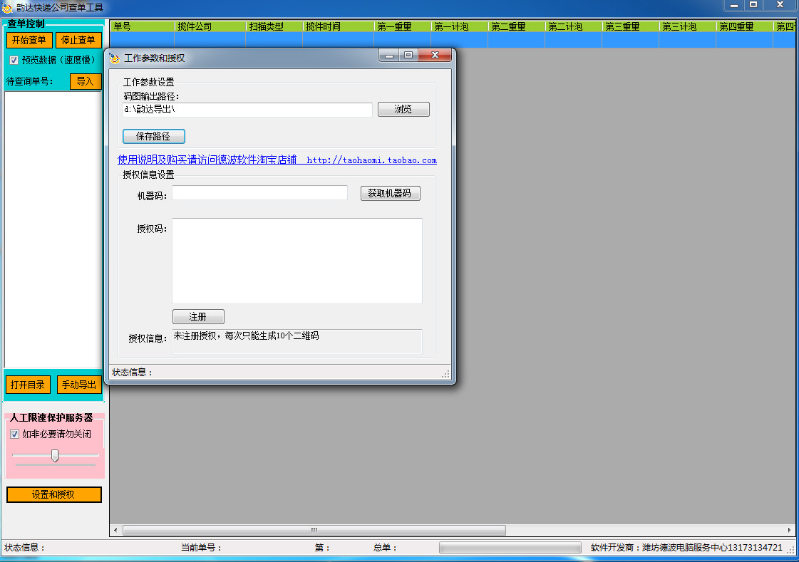The width and height of the screenshot is (799, 562).
Task: Click the 注册 register button
Action: (x=198, y=316)
